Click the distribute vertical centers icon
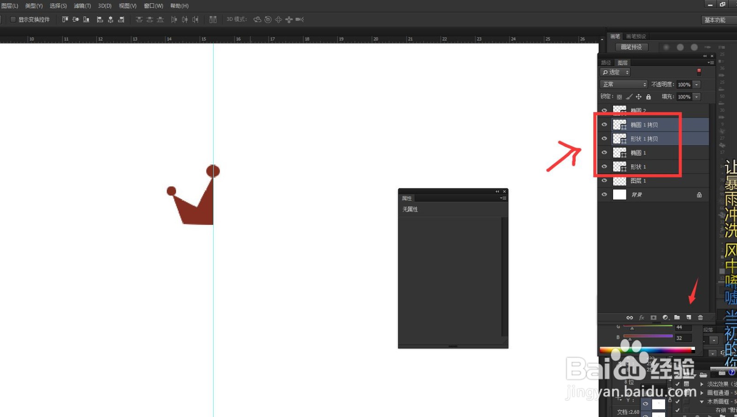Image resolution: width=737 pixels, height=417 pixels. coord(150,19)
